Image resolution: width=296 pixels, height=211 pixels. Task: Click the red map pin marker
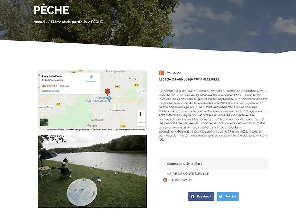(x=107, y=92)
